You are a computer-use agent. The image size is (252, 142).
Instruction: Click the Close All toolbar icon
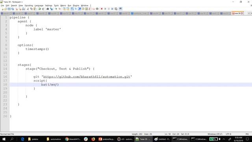click(20, 9)
